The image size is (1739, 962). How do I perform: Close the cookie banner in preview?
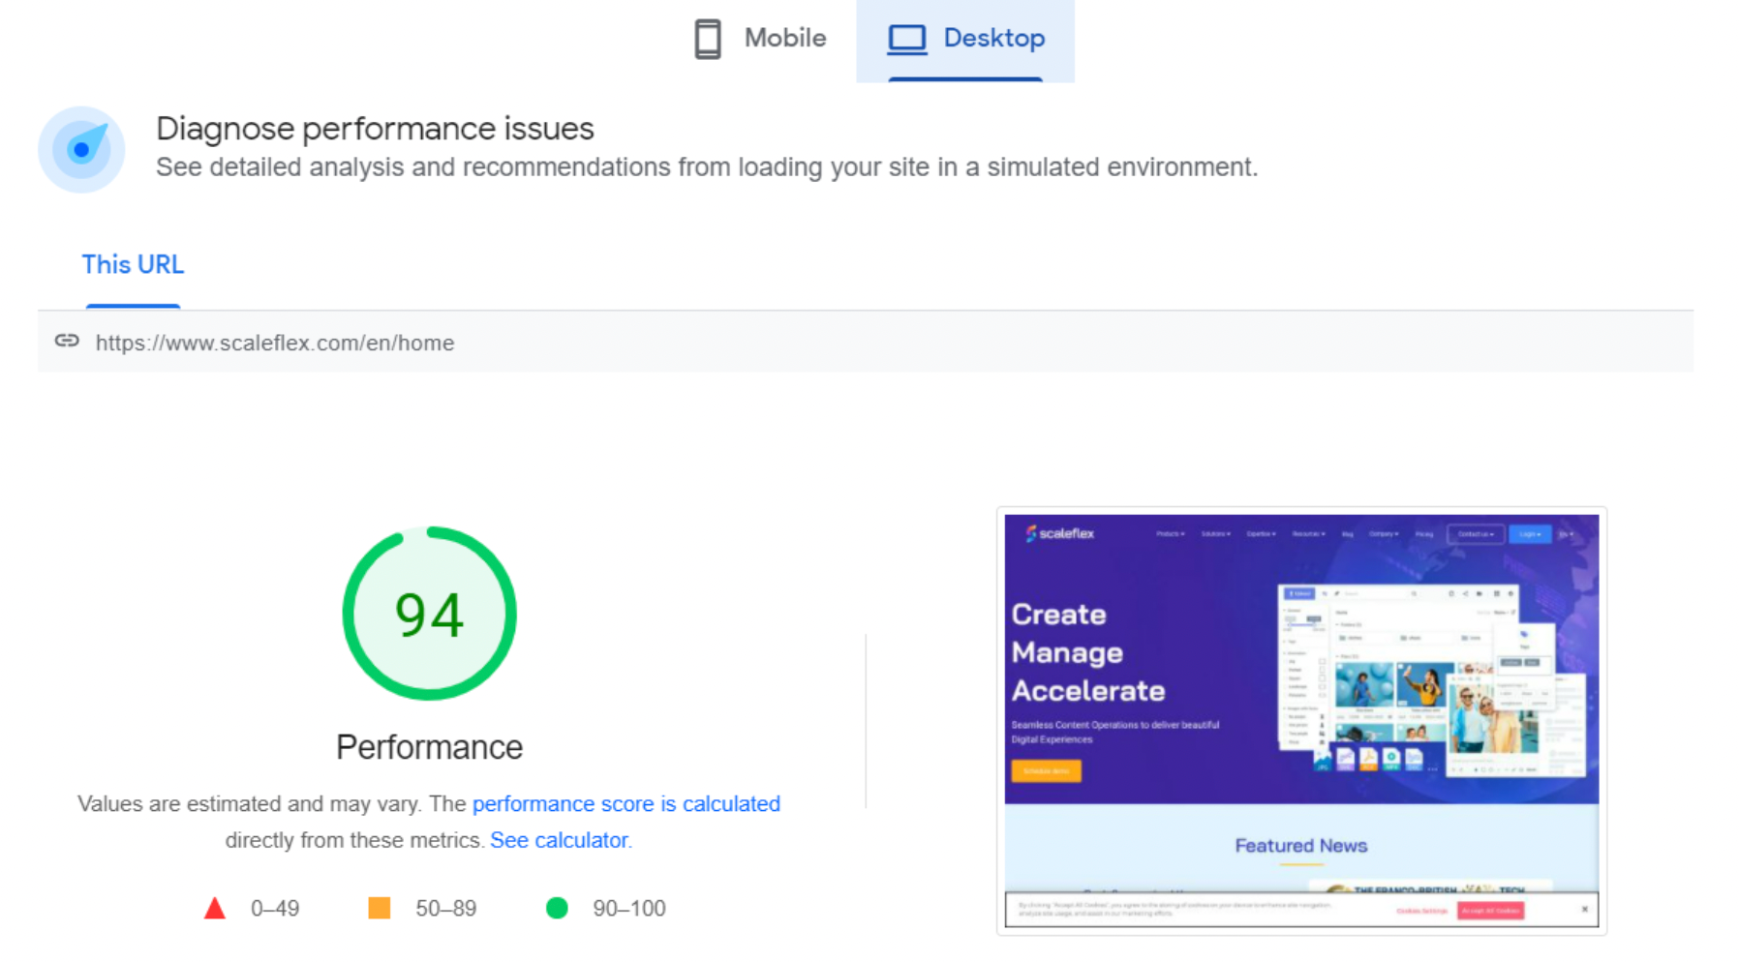pos(1584,909)
